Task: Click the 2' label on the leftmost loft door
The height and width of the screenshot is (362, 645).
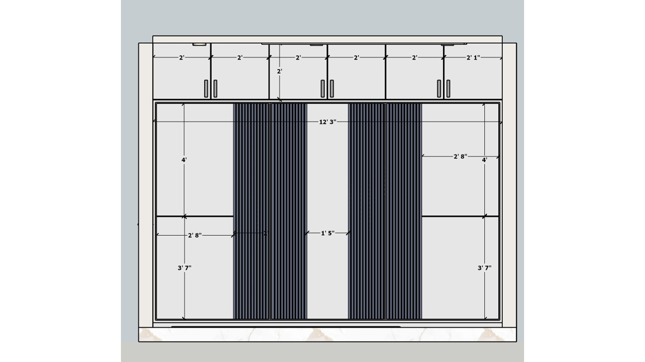Action: click(x=182, y=58)
